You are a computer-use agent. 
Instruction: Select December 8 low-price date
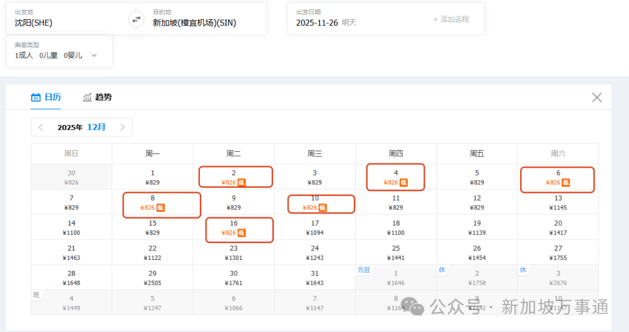point(153,202)
